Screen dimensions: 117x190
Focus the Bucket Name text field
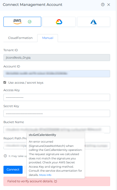click(57, 130)
